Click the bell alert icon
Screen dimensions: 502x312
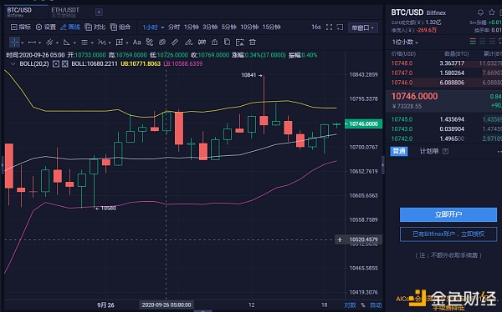pos(480,13)
